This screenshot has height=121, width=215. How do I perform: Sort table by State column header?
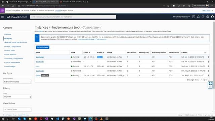coord(73,52)
